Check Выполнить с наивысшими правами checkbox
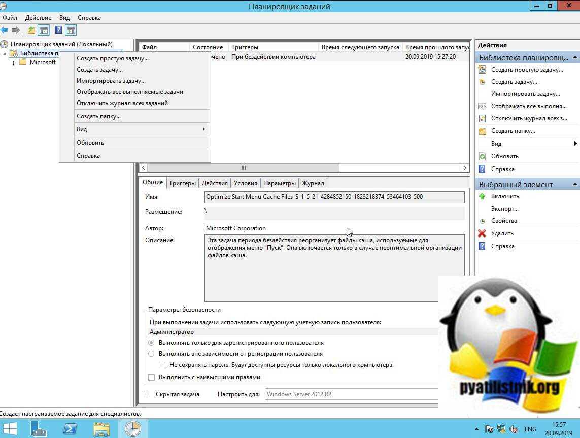The height and width of the screenshot is (438, 580). point(151,377)
